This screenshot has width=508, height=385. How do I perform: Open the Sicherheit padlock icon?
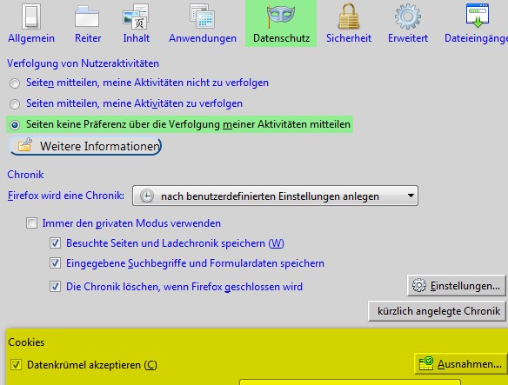[x=349, y=17]
